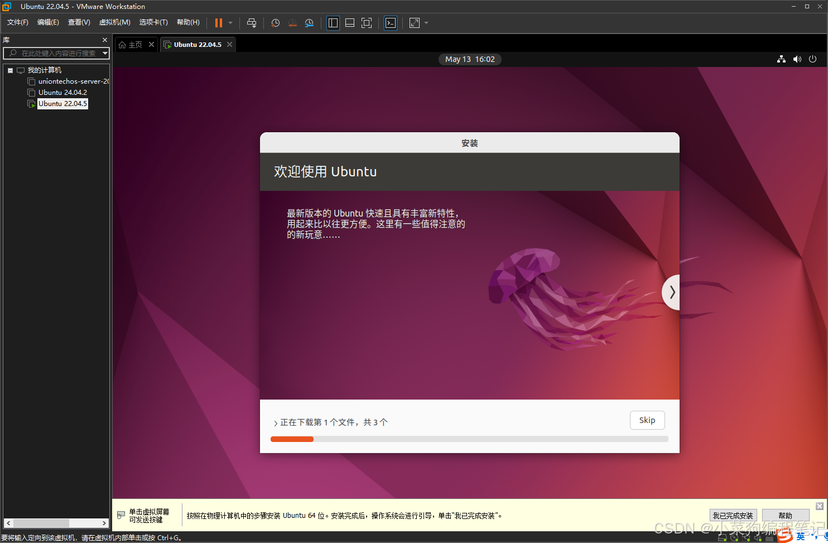Screen dimensions: 828x543
Task: Open the pause button dropdown arrow
Action: click(x=229, y=23)
